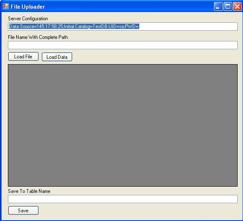Click the highlighted Data Source connection string text
The image size is (243, 221).
(x=74, y=26)
